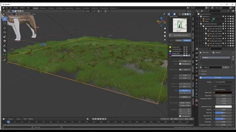Open the World properties tab icon
236x132 pixels.
(x=197, y=71)
